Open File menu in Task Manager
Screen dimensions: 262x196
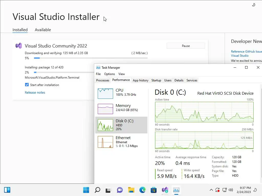(98, 74)
